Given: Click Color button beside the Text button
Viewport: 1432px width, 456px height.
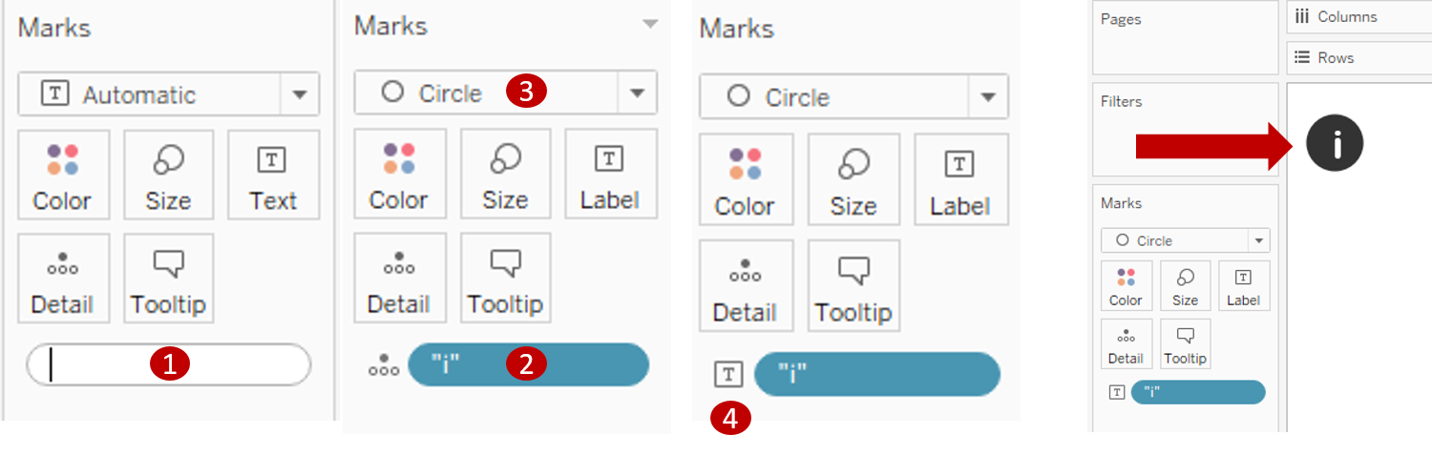Looking at the screenshot, I should 62,175.
